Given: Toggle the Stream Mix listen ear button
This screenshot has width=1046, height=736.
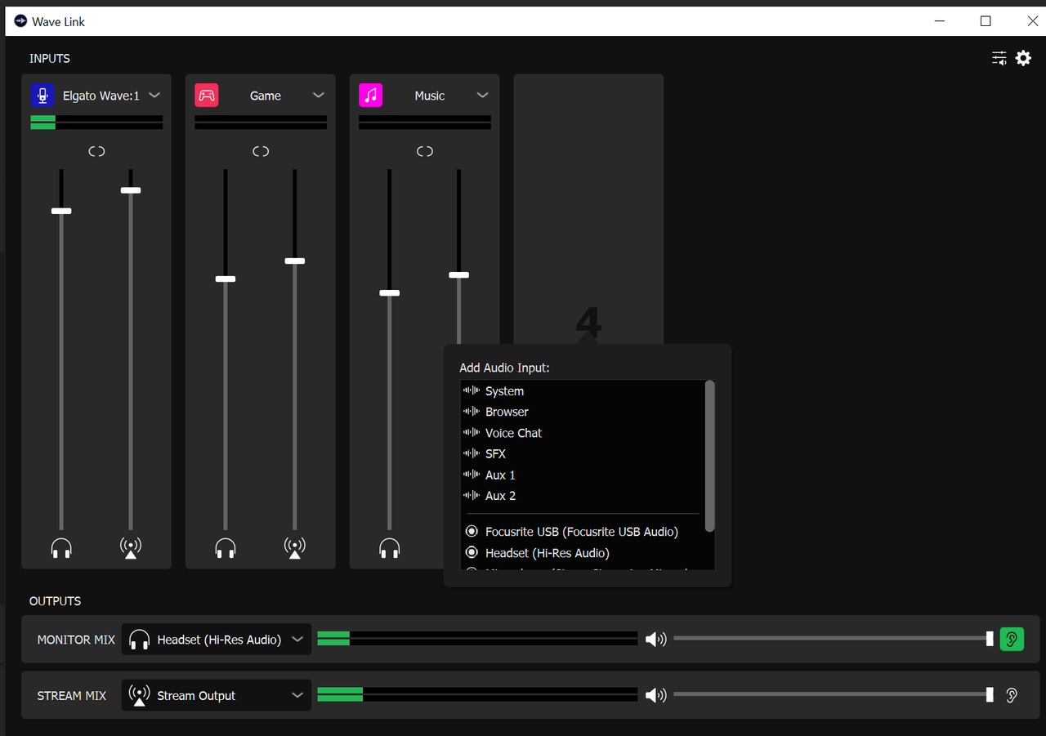Looking at the screenshot, I should (x=1012, y=695).
